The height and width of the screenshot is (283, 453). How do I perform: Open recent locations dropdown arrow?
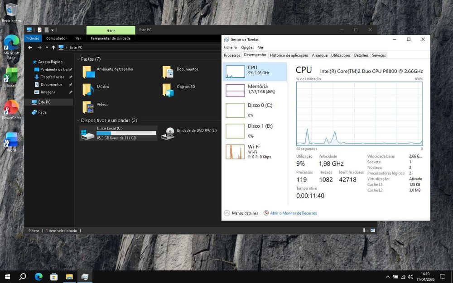point(47,48)
